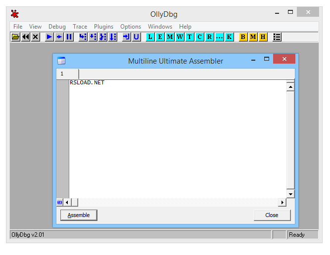The height and width of the screenshot is (255, 330).
Task: Click the Multiline Ultimate Assembler window icon
Action: [61, 61]
